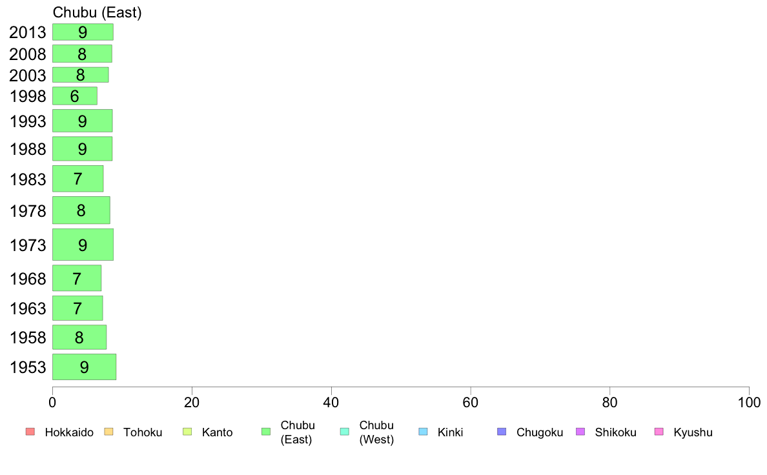Select the 1973 bar in the chart
The height and width of the screenshot is (475, 767).
click(x=83, y=245)
